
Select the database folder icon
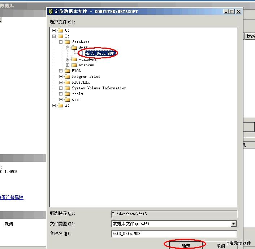pyautogui.click(x=67, y=42)
